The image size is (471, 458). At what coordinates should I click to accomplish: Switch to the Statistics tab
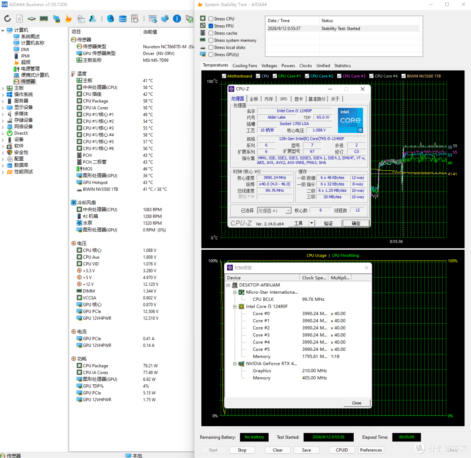point(342,65)
